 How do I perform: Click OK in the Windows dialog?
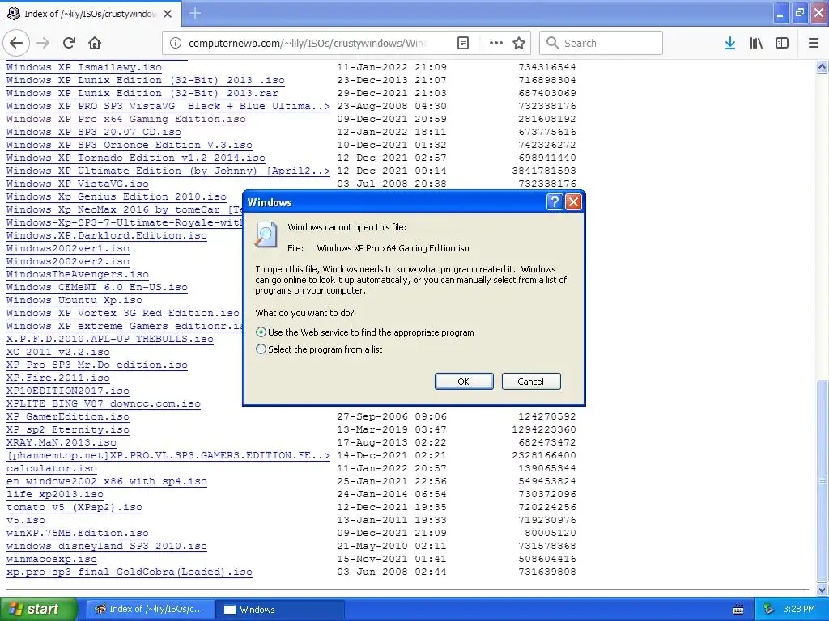464,382
